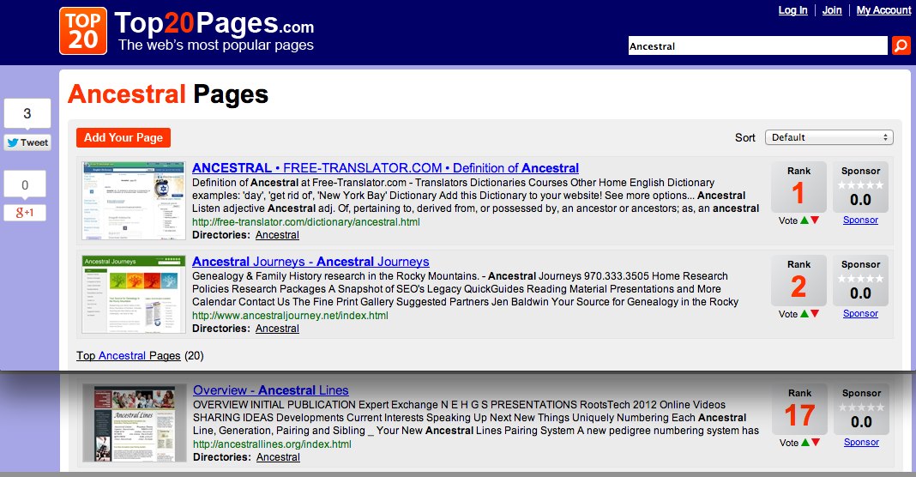Open the free-translator.com/dictionary/ancestral.html URL
Image resolution: width=916 pixels, height=477 pixels.
306,222
